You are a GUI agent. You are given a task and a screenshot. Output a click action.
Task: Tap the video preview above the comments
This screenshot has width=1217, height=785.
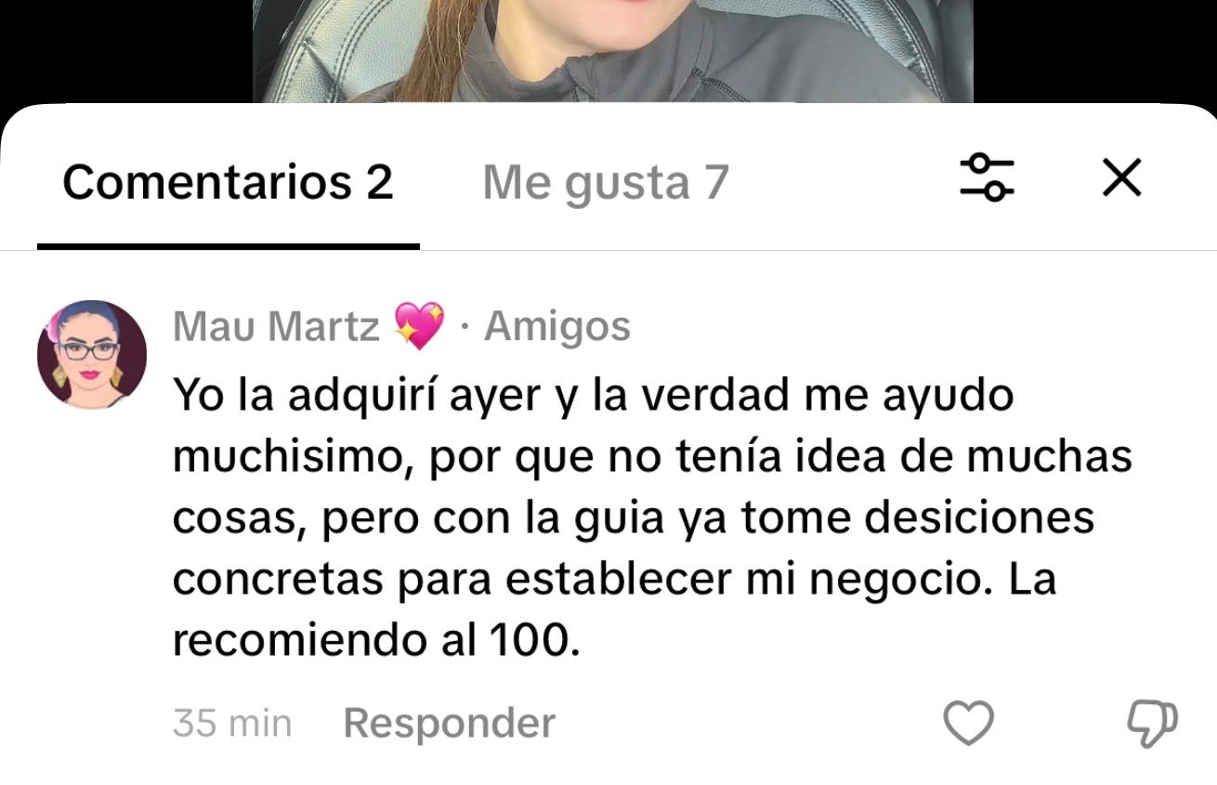pos(613,51)
